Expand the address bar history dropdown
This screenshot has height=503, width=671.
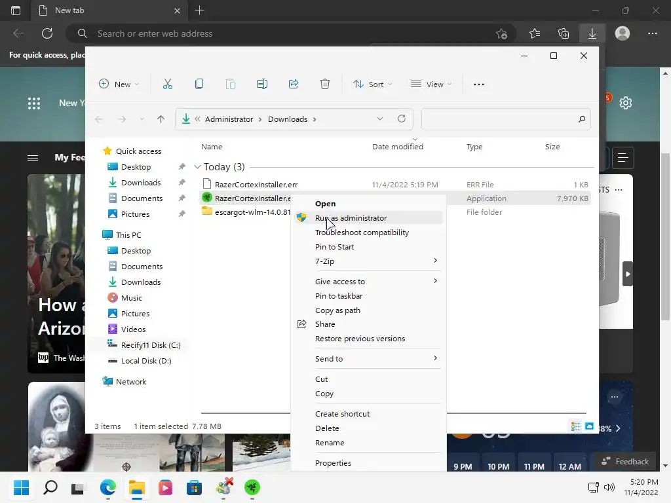click(379, 119)
